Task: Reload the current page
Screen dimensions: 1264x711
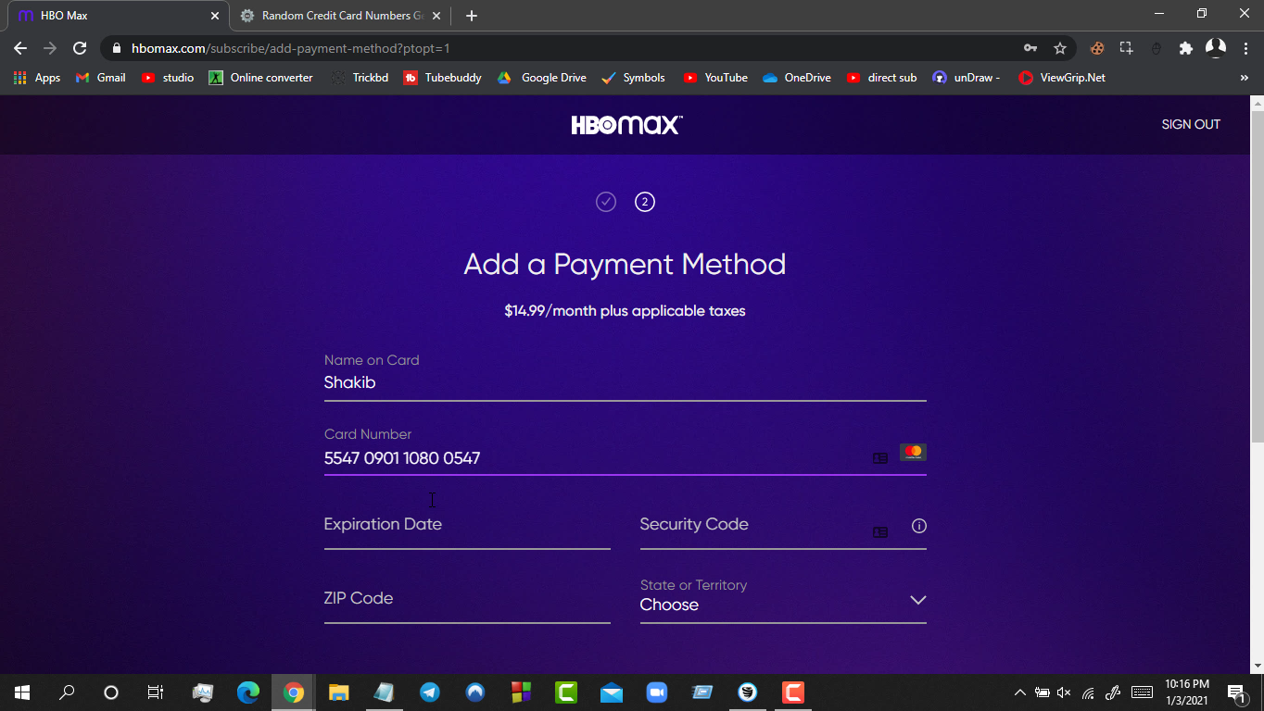Action: [80, 48]
